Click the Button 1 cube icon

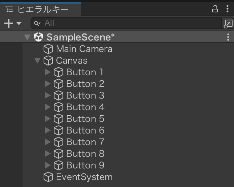pos(58,72)
